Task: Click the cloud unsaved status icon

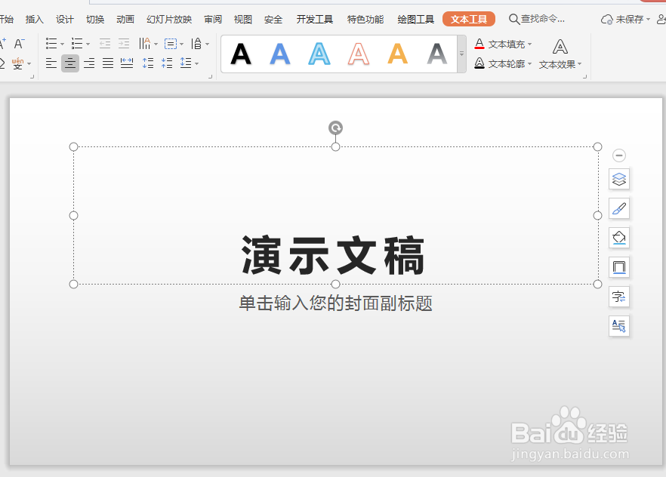Action: click(x=607, y=20)
